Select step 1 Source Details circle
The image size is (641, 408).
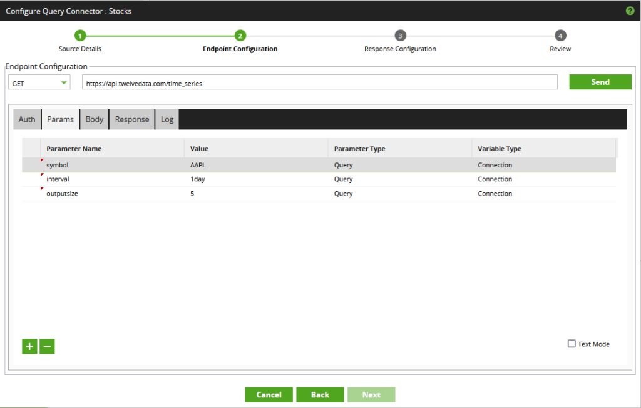point(79,36)
